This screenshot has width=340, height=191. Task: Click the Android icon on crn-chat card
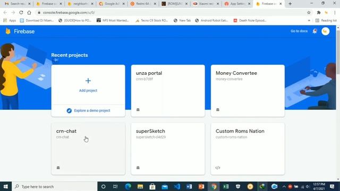58,168
